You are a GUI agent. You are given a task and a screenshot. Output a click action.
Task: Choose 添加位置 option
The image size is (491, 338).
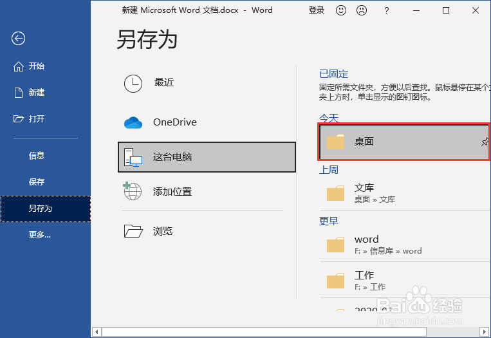pyautogui.click(x=207, y=191)
